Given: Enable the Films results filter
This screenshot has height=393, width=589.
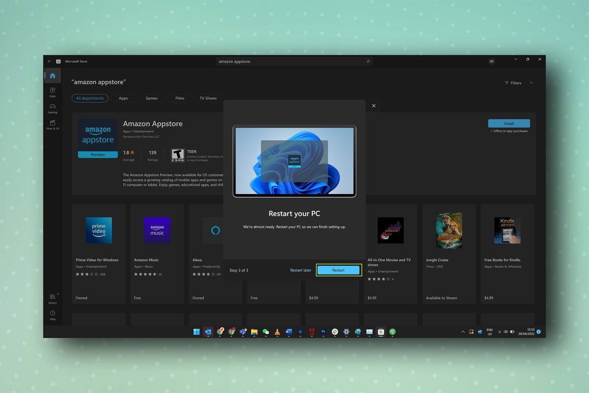Looking at the screenshot, I should coord(179,98).
